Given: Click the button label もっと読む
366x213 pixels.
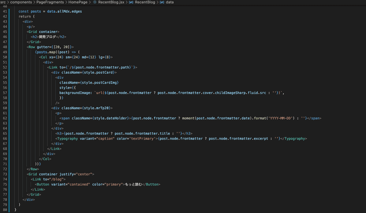Looking at the screenshot, I should click(133, 185).
